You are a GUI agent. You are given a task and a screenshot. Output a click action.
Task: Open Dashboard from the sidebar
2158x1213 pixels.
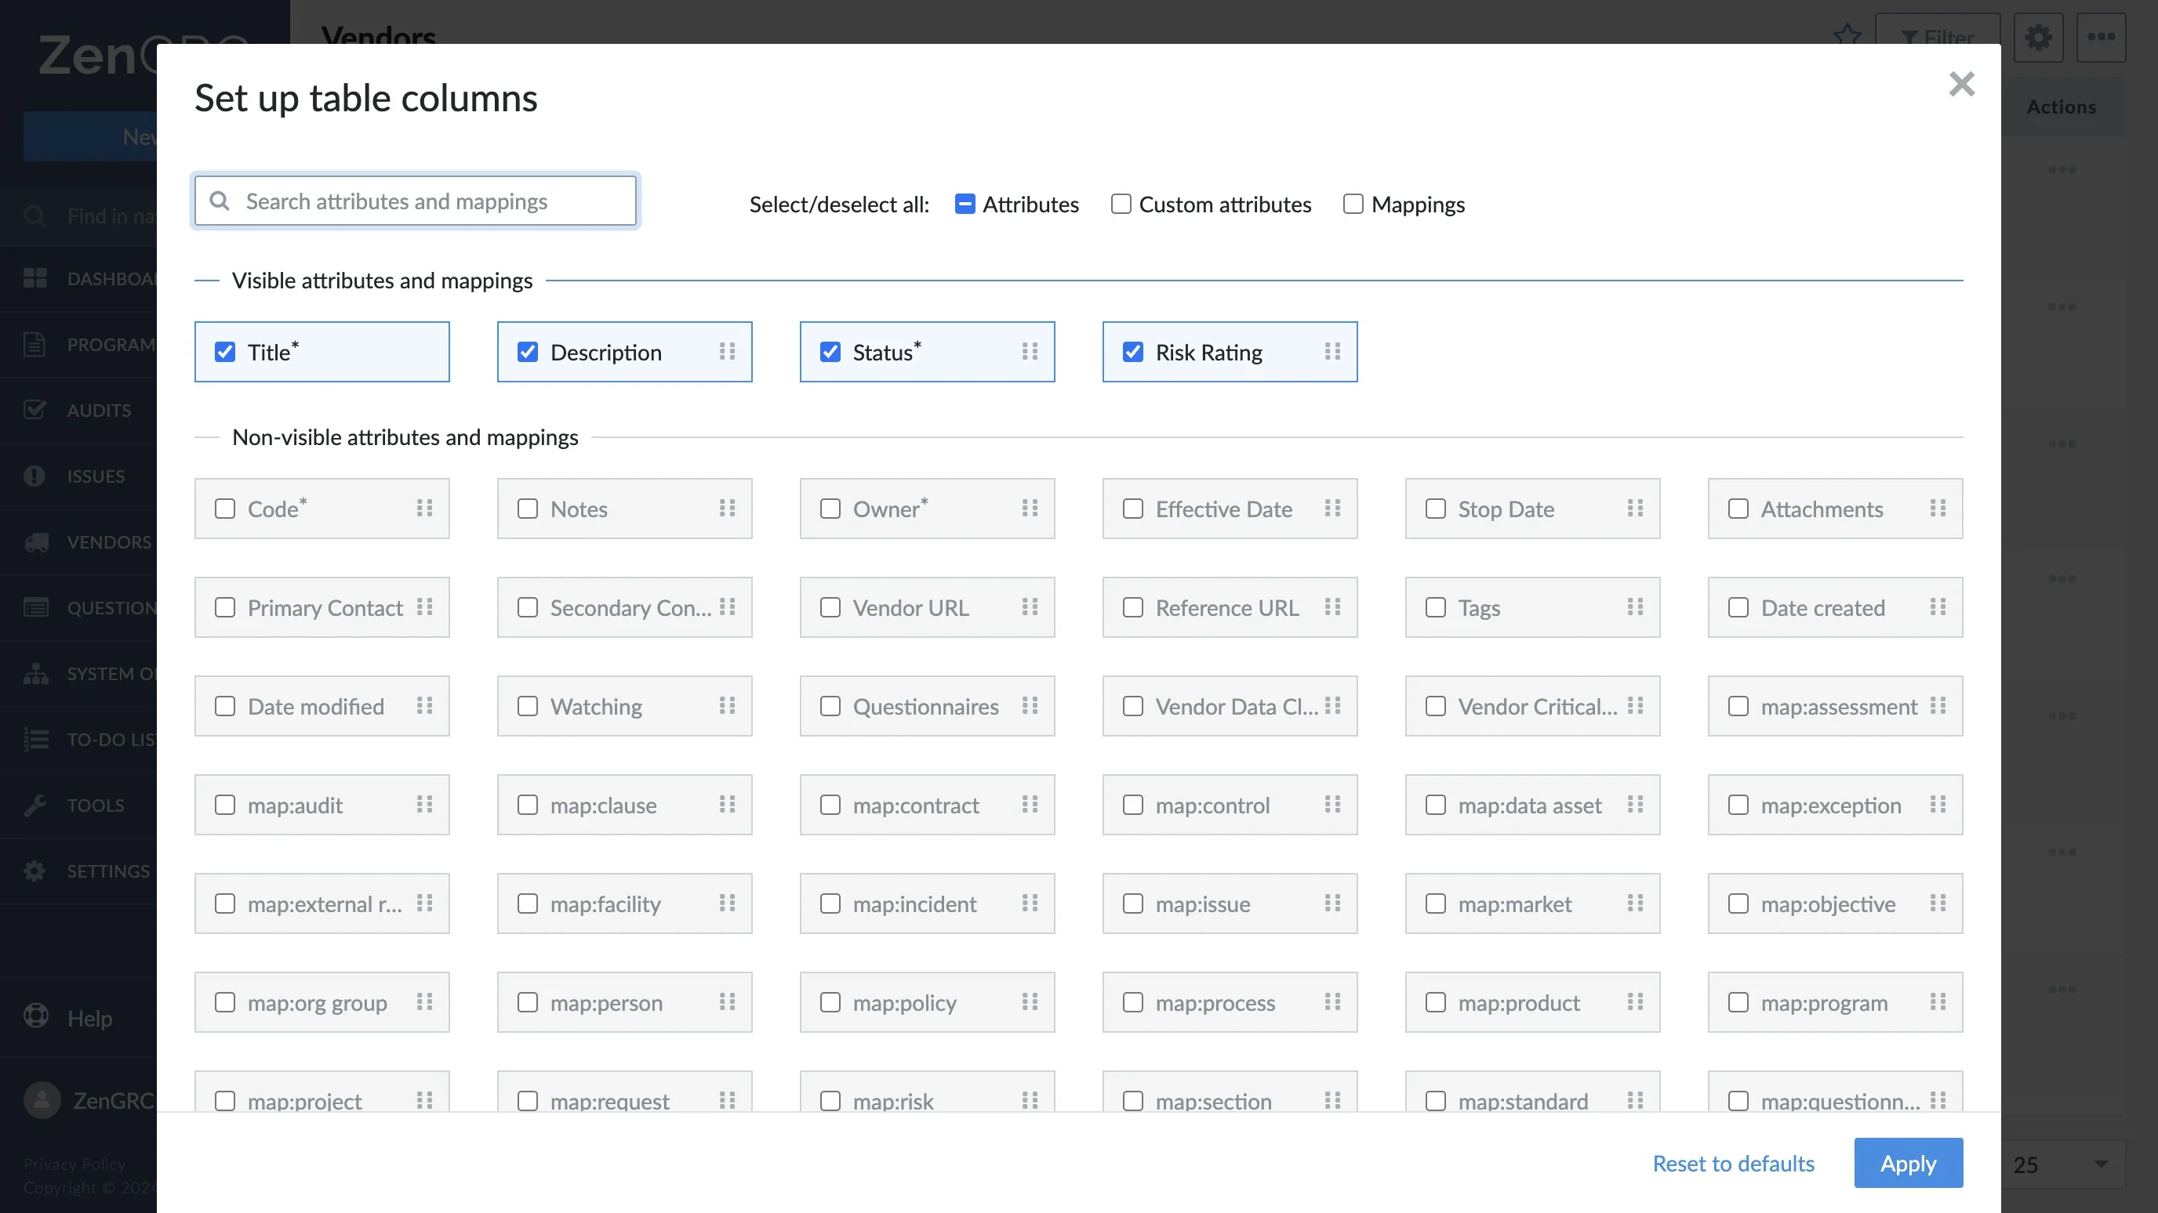(78, 279)
